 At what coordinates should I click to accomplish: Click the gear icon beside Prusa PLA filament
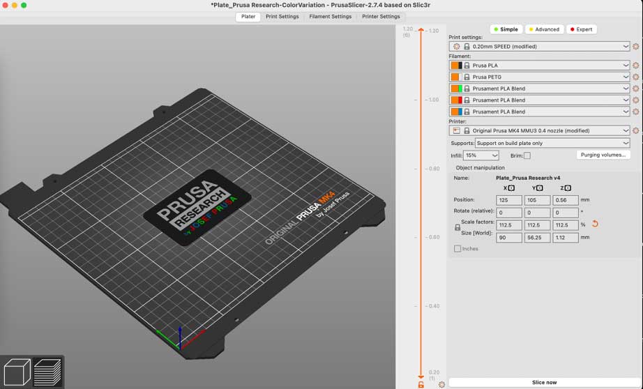[635, 65]
